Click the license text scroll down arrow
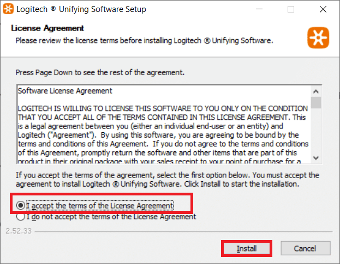Viewport: 340px width, 264px height. click(316, 158)
